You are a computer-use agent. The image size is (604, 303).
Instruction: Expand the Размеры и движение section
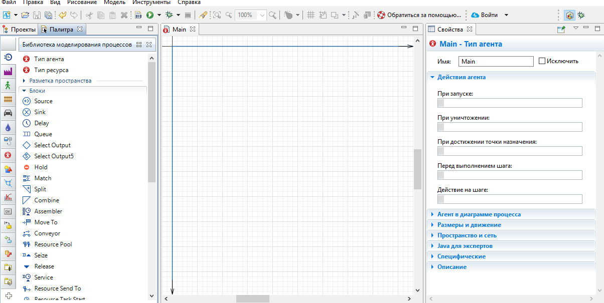[x=469, y=225]
